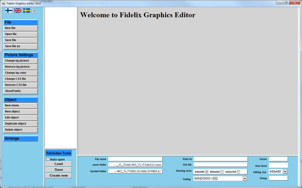This screenshot has width=302, height=188.
Task: Enable the 1024x768 viewing size checkbox
Action: (x=238, y=172)
